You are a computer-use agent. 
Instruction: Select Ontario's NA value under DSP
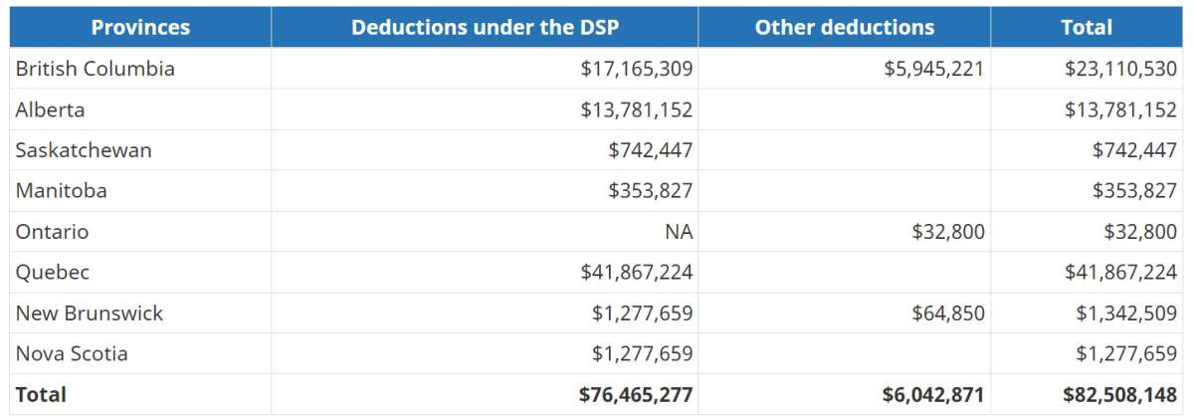coord(680,232)
